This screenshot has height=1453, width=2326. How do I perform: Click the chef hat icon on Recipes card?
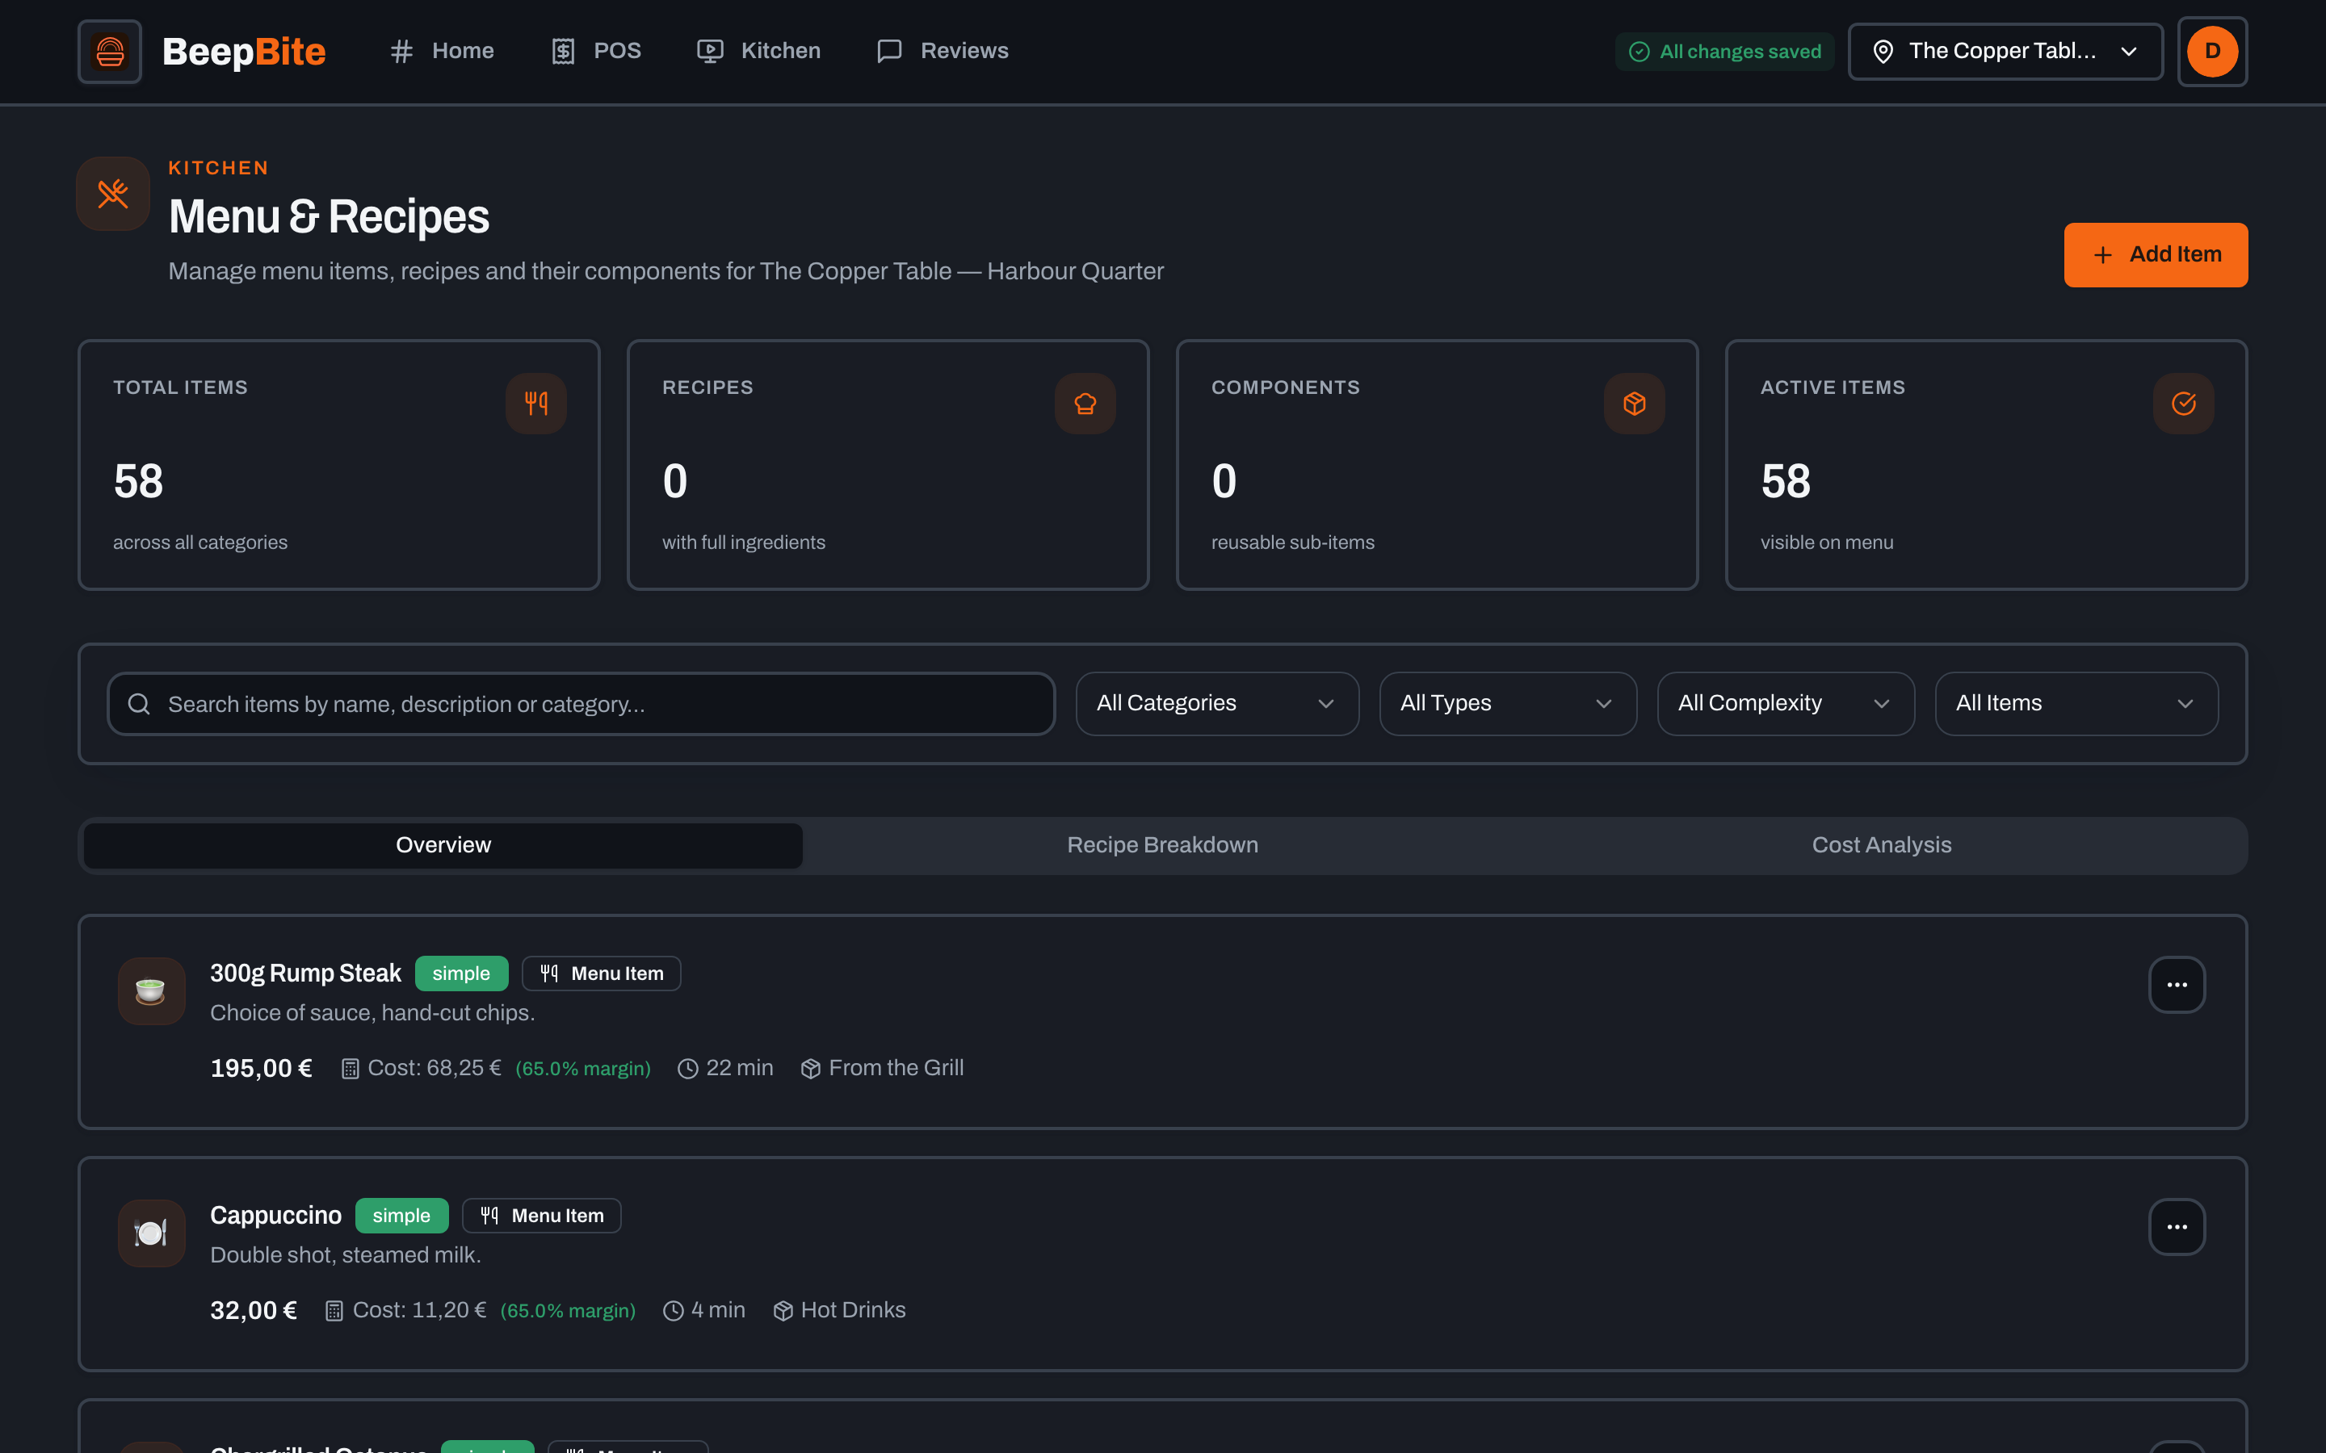[x=1085, y=404]
